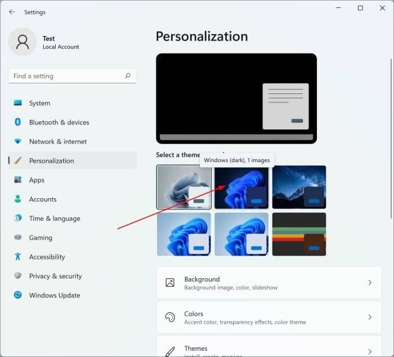Select bottom-left blue bloom light theme

point(184,234)
